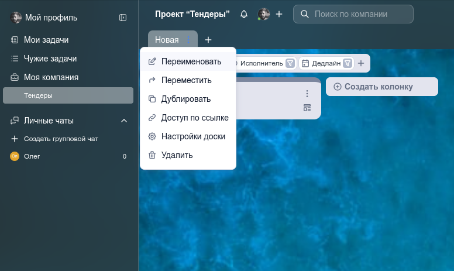This screenshot has width=454, height=271.
Task: Toggle the Исполнитель filter funnel icon
Action: coord(290,63)
